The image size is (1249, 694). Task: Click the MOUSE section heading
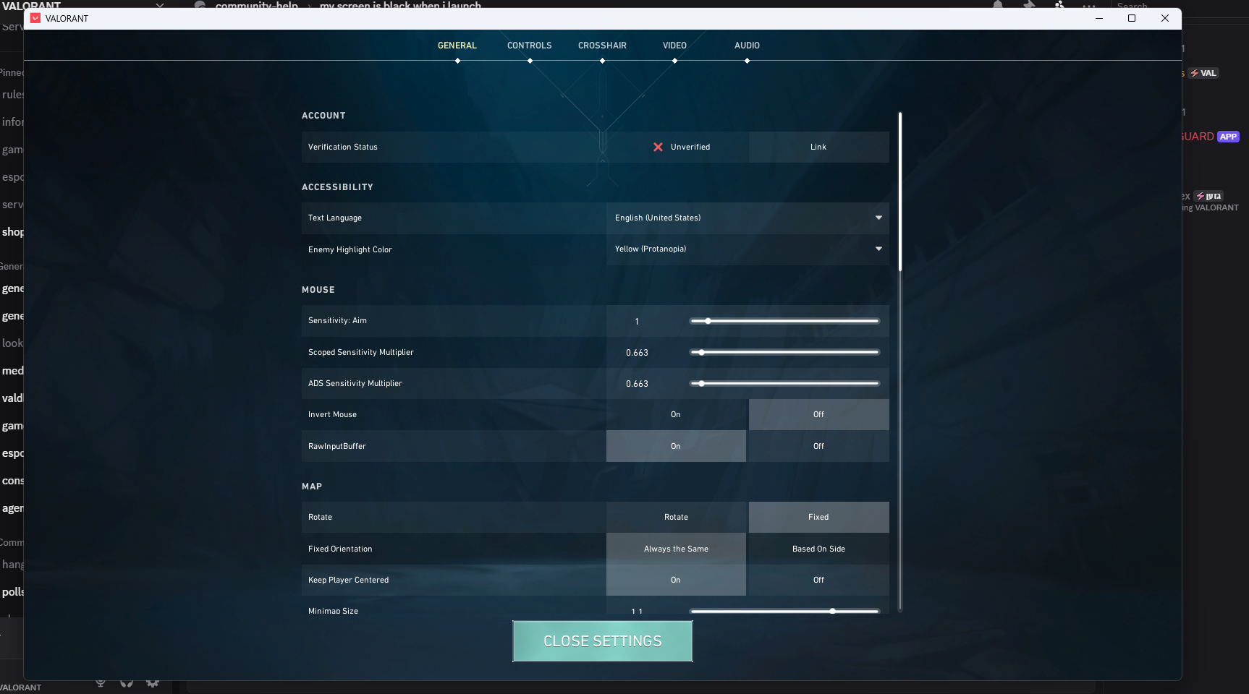tap(318, 290)
